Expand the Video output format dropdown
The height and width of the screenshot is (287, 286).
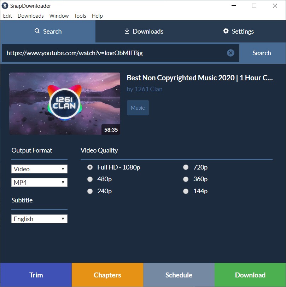(x=39, y=169)
